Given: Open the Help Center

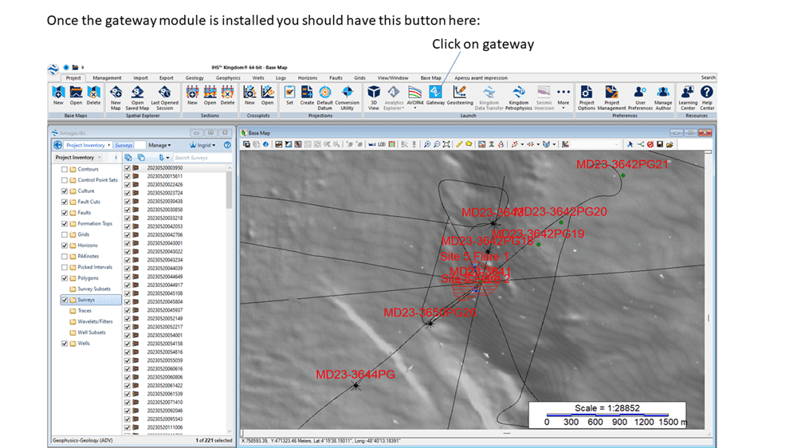Looking at the screenshot, I should tap(708, 95).
